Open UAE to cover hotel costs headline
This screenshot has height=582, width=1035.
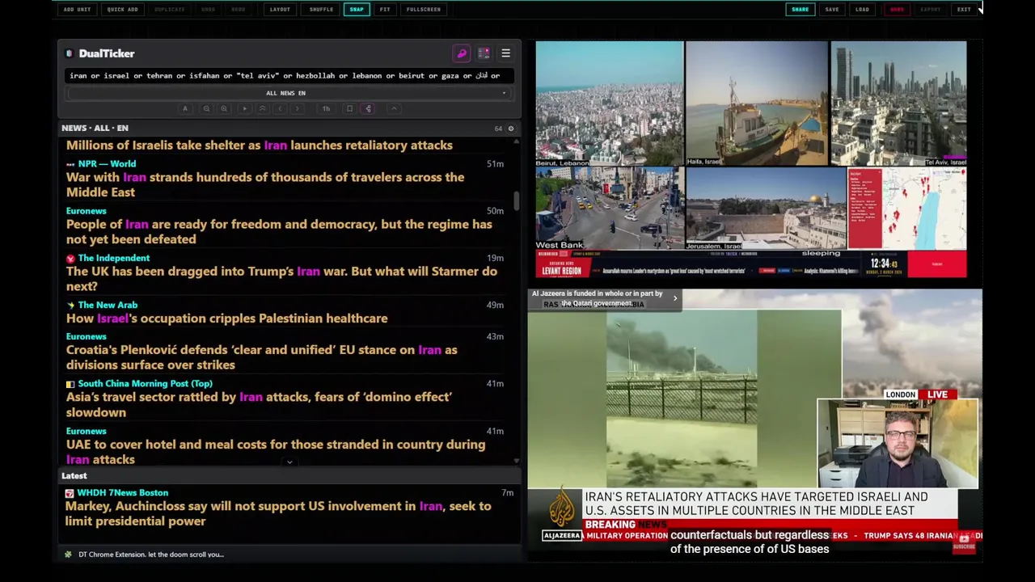pyautogui.click(x=276, y=452)
